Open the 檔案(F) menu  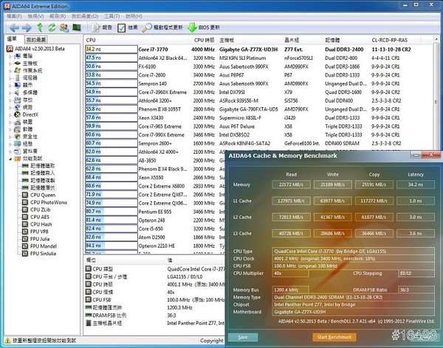(x=13, y=15)
